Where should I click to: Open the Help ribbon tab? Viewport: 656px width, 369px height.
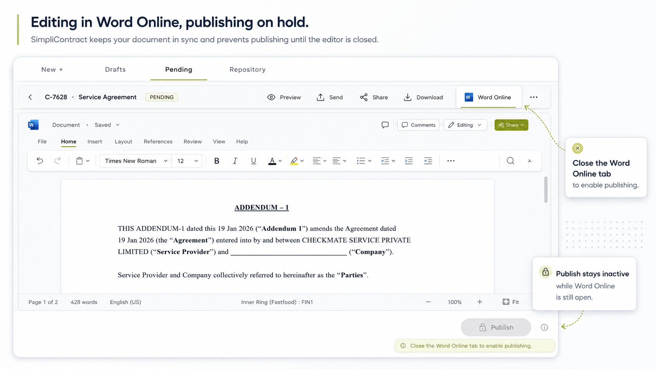[242, 142]
